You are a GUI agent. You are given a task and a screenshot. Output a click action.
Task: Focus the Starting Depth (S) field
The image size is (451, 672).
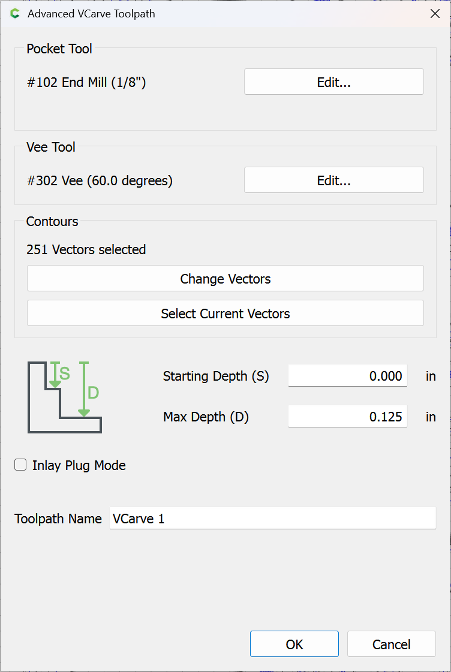[x=347, y=376]
